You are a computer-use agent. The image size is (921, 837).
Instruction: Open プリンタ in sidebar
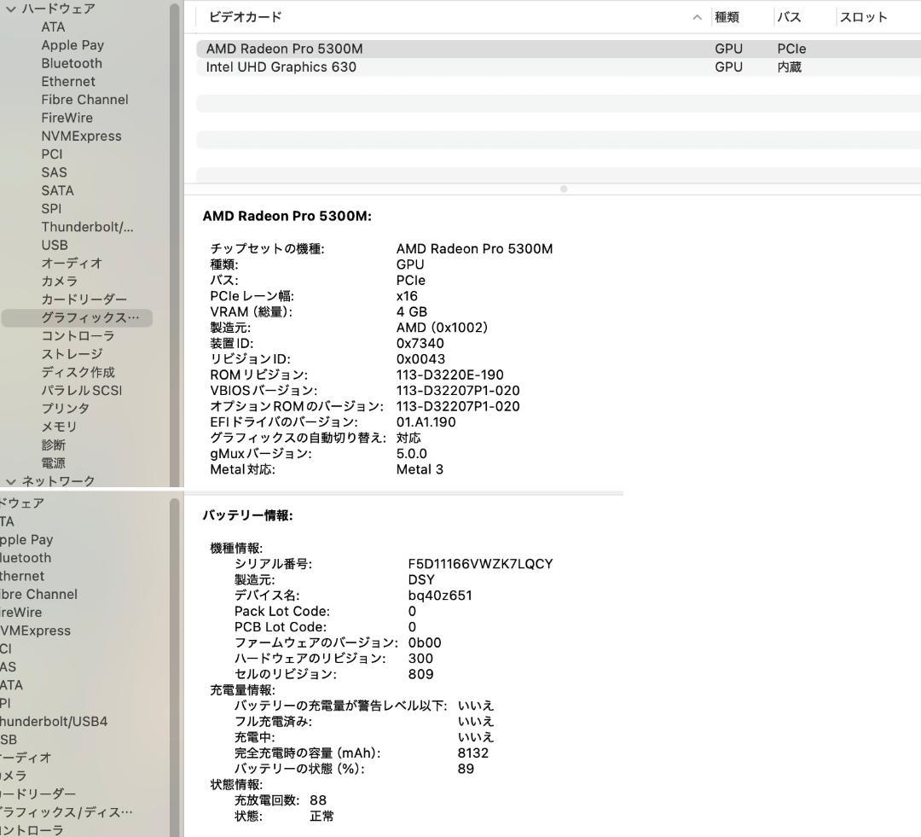click(65, 409)
